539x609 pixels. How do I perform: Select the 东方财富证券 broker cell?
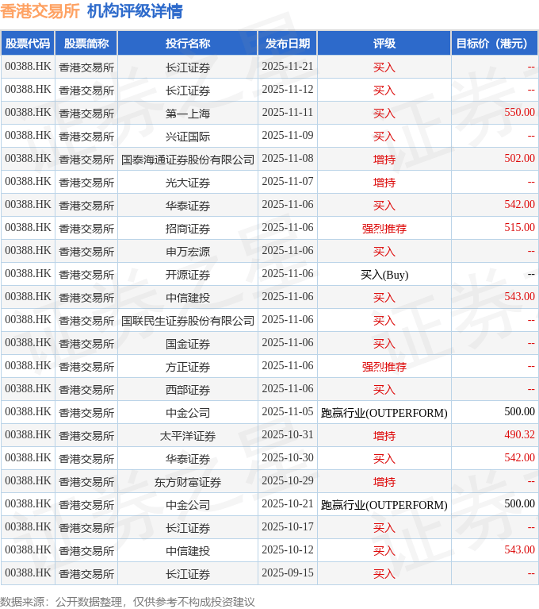188,482
